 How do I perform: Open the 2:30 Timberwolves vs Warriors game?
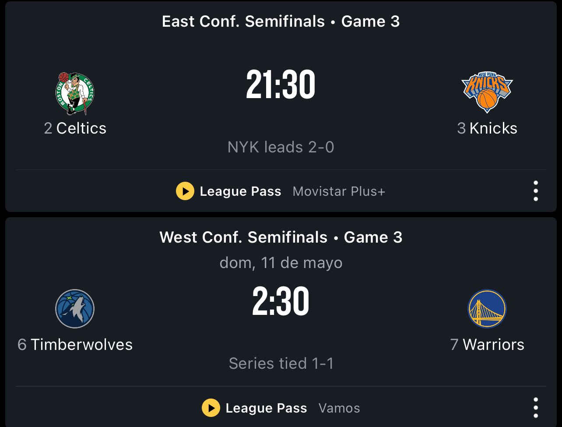coord(281,301)
